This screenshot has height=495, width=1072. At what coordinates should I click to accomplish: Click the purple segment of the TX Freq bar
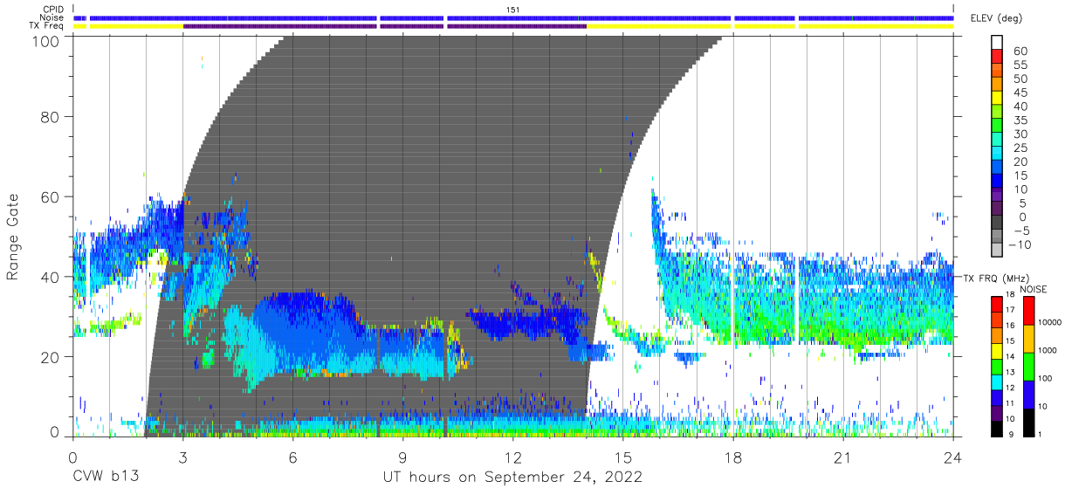point(384,26)
